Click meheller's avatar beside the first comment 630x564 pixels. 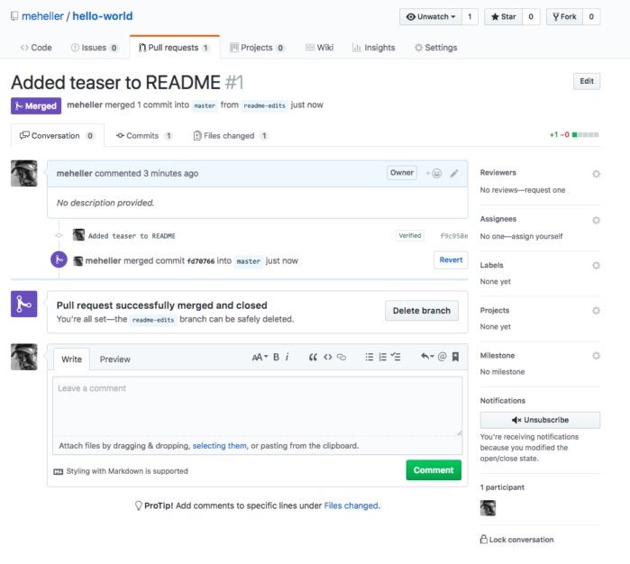pos(24,174)
